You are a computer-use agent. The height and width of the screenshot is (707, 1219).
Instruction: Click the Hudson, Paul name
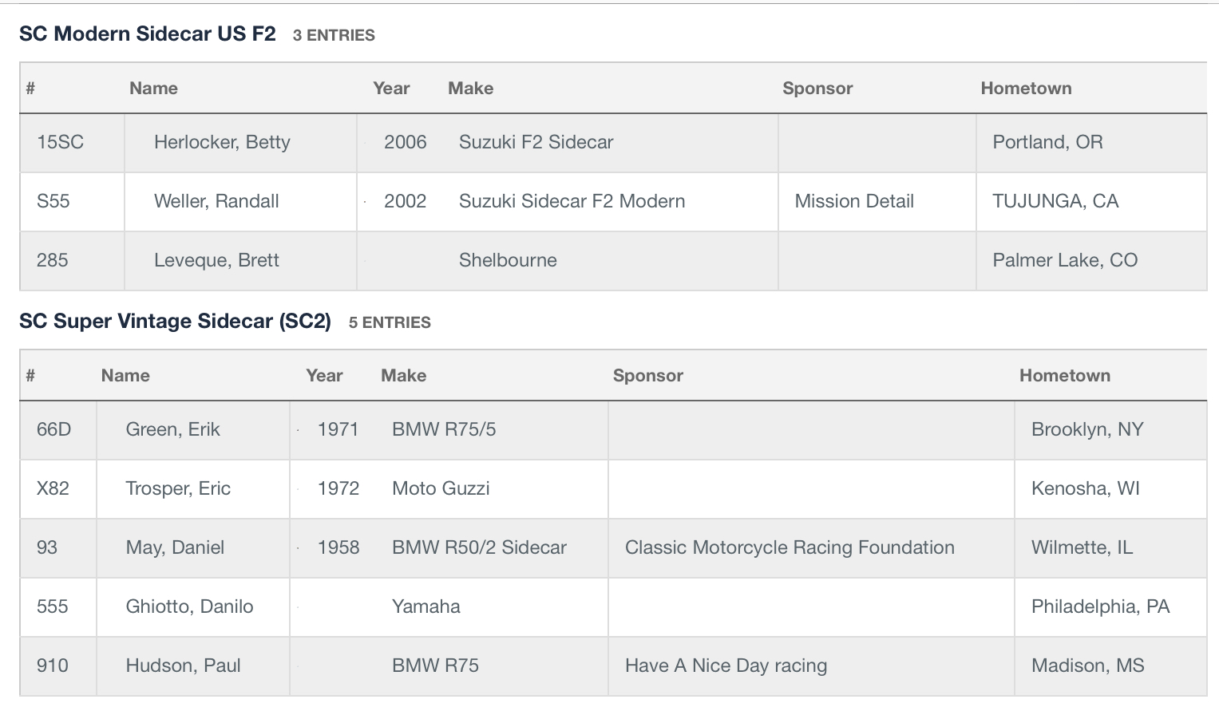click(x=183, y=666)
